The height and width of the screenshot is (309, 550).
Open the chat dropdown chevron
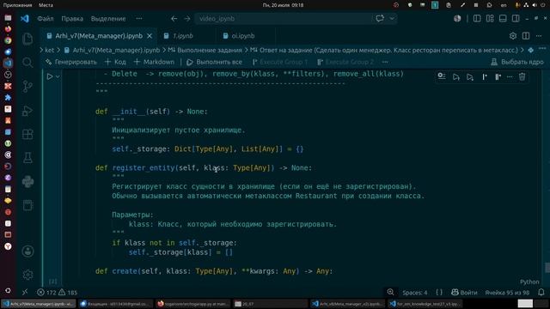tap(392, 19)
